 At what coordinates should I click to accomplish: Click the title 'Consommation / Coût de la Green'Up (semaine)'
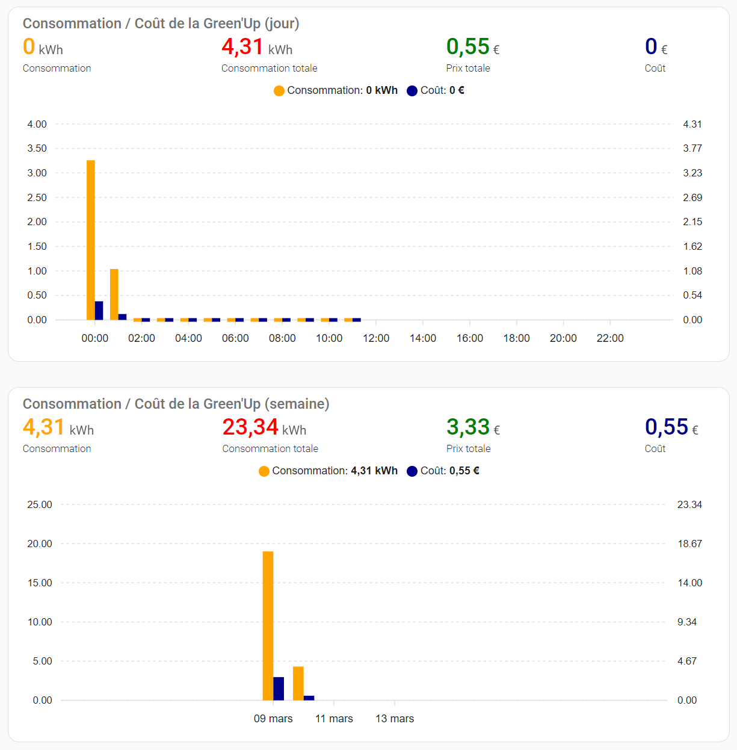click(x=176, y=404)
